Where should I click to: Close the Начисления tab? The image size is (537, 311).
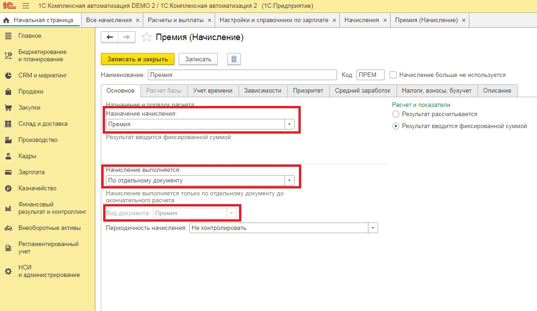385,20
